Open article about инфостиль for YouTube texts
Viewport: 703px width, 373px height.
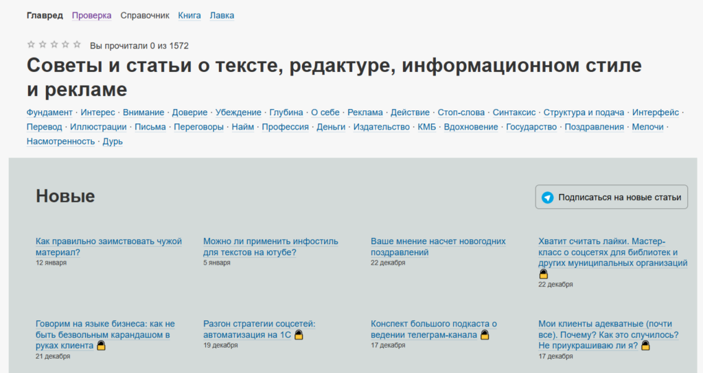pyautogui.click(x=270, y=247)
